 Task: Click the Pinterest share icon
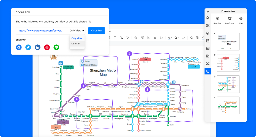(47, 47)
